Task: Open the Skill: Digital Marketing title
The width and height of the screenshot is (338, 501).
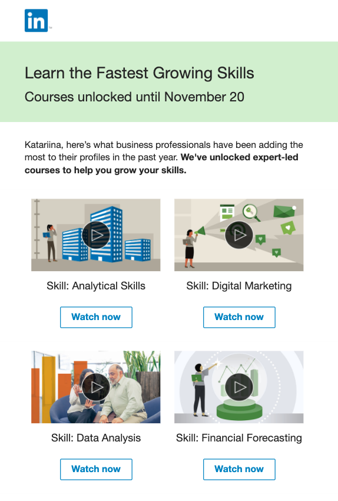Action: [238, 286]
